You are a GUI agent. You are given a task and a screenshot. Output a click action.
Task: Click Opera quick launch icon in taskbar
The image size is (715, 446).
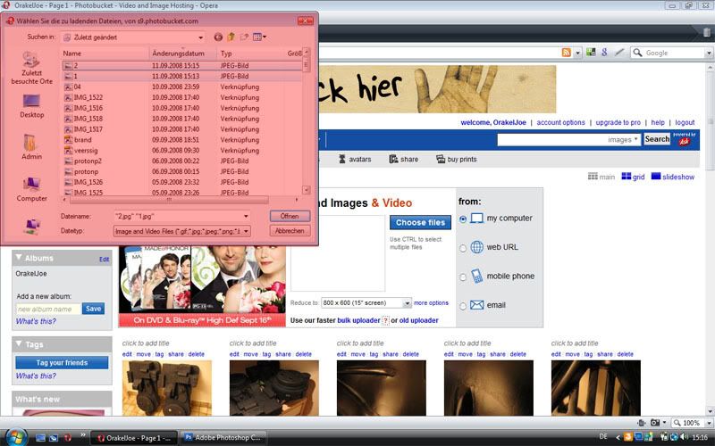pos(68,438)
